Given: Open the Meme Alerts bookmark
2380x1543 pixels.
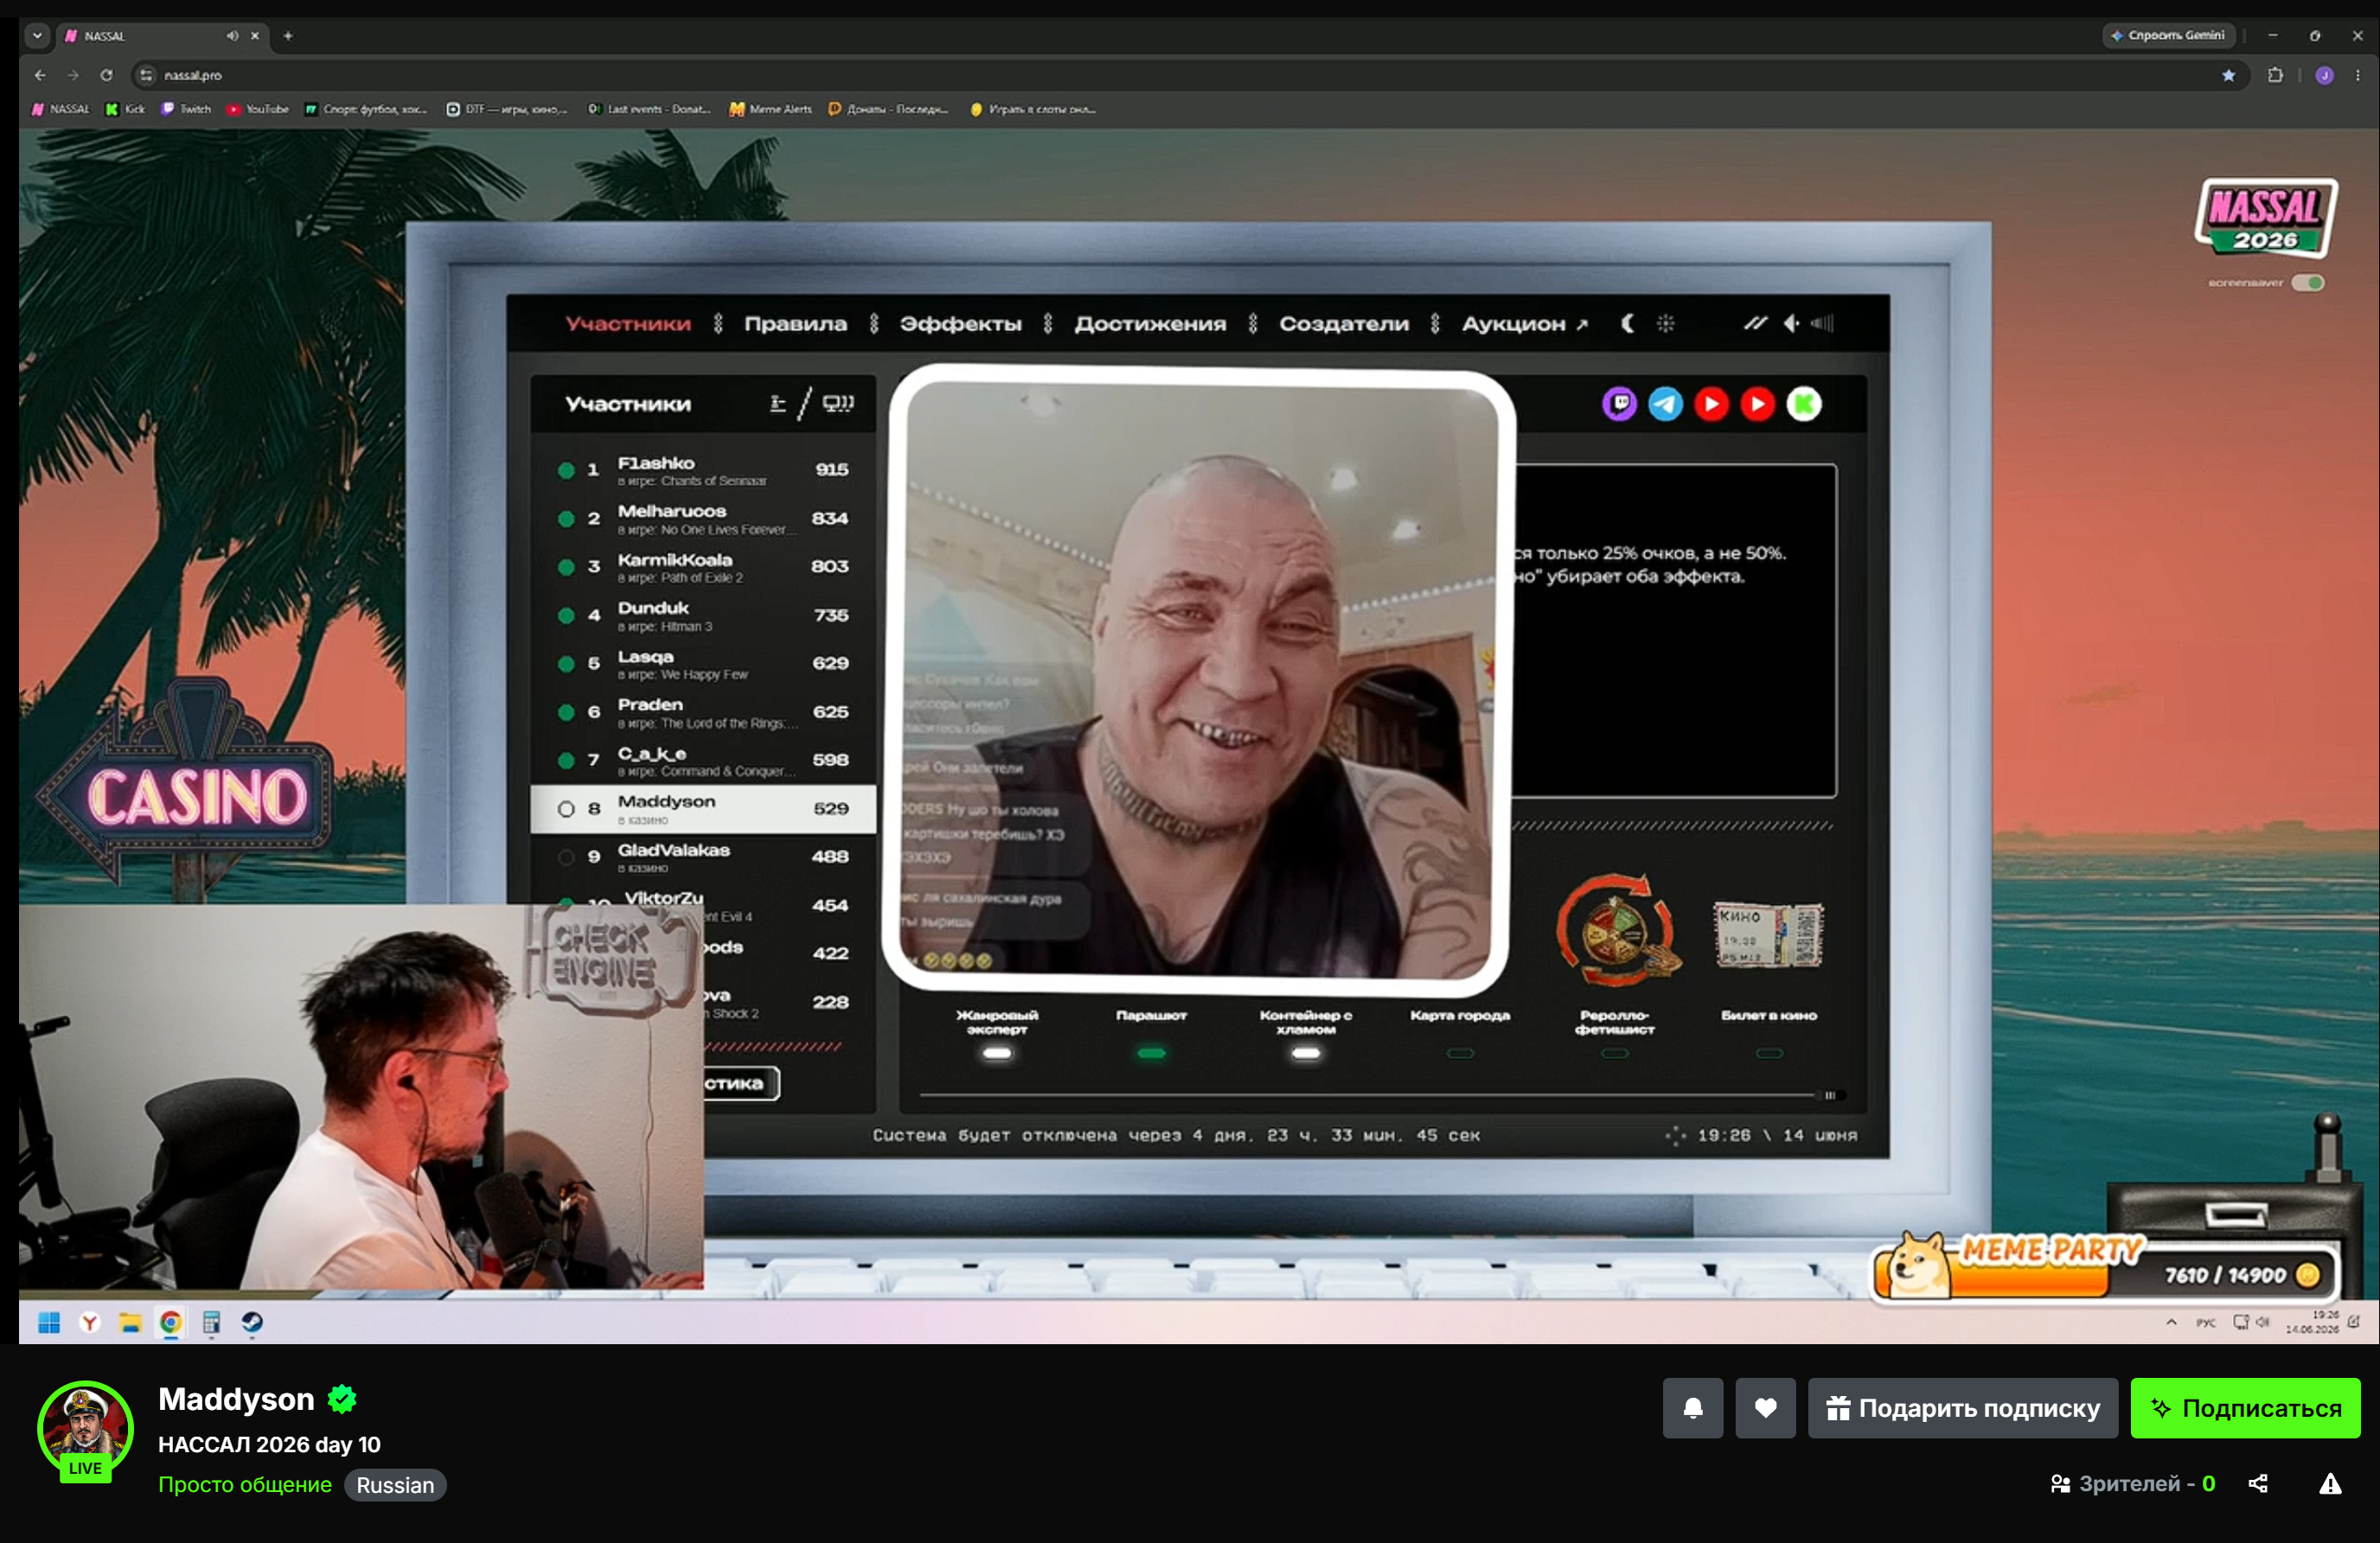Looking at the screenshot, I should point(771,109).
